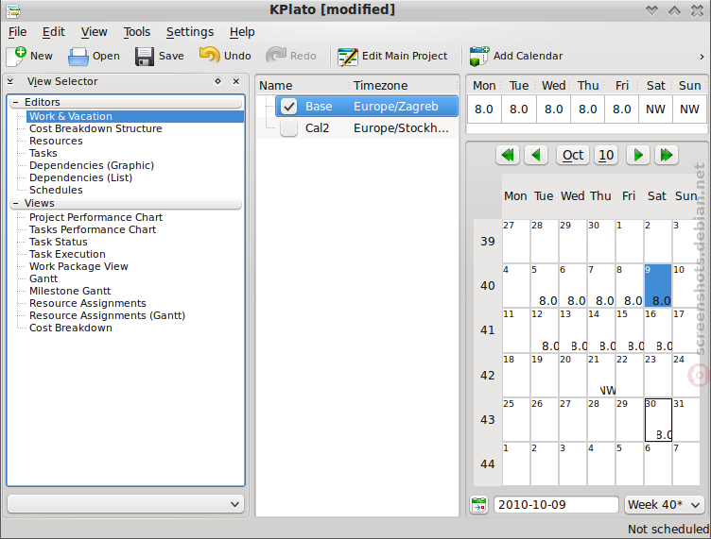Viewport: 711px width, 539px height.
Task: Open the Resources editor
Action: (x=56, y=141)
